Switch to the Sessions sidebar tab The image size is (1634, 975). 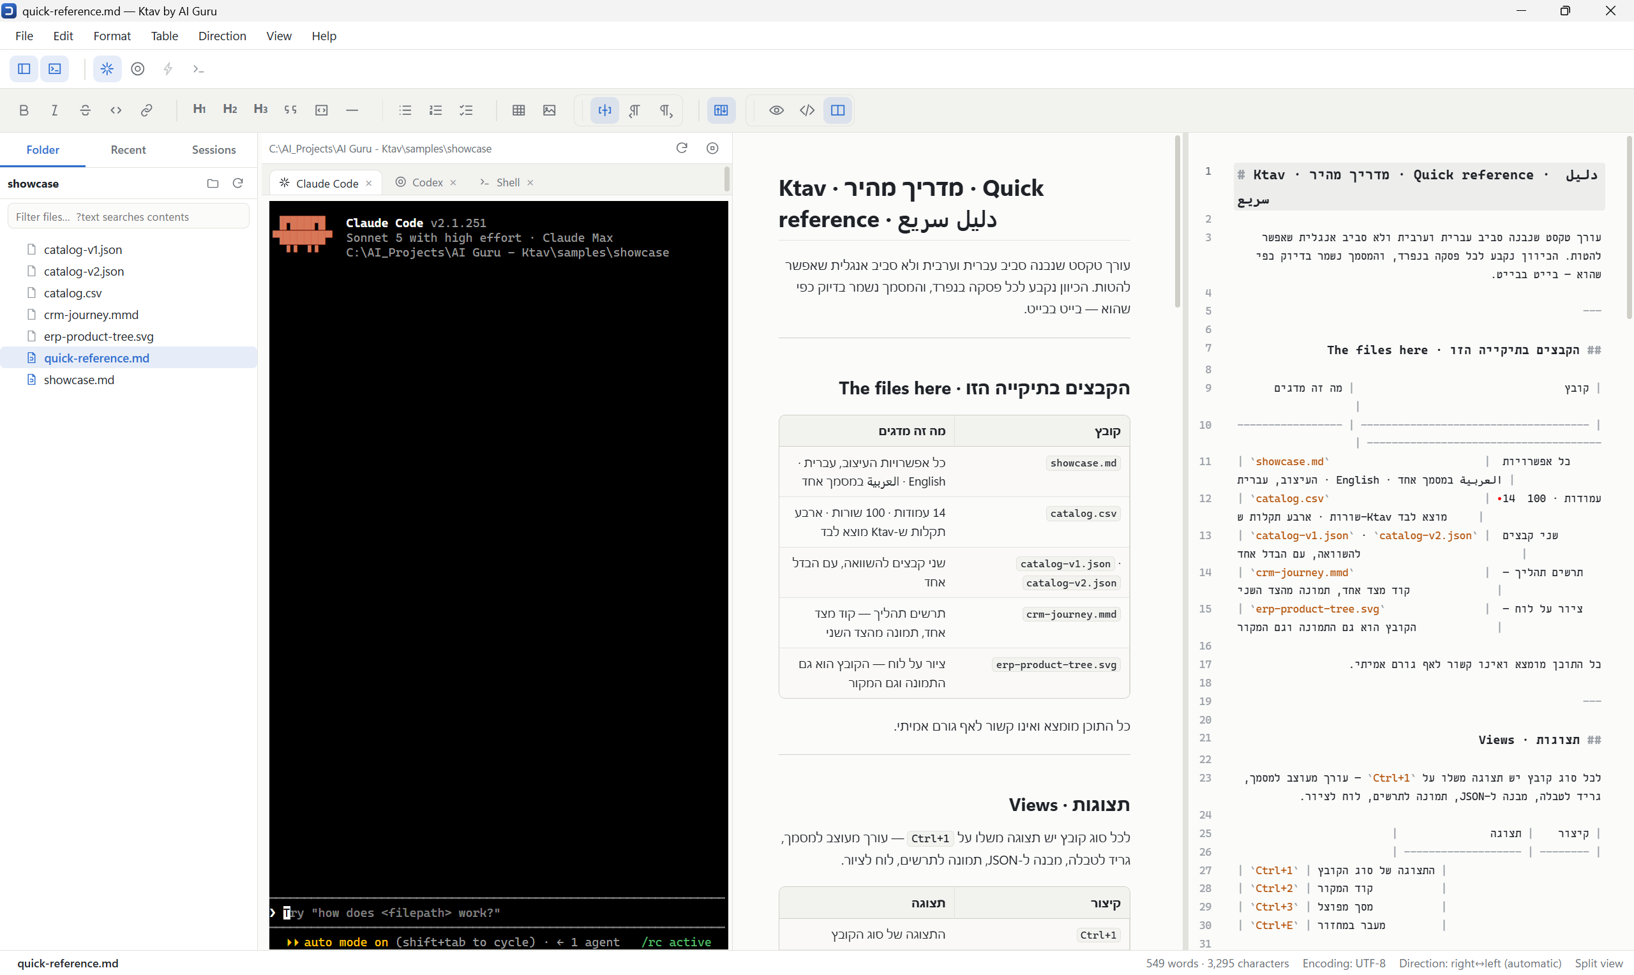pyautogui.click(x=214, y=150)
